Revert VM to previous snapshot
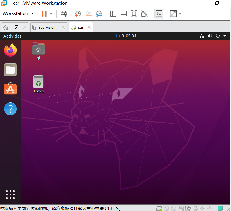This screenshot has width=231, height=211. click(x=88, y=14)
